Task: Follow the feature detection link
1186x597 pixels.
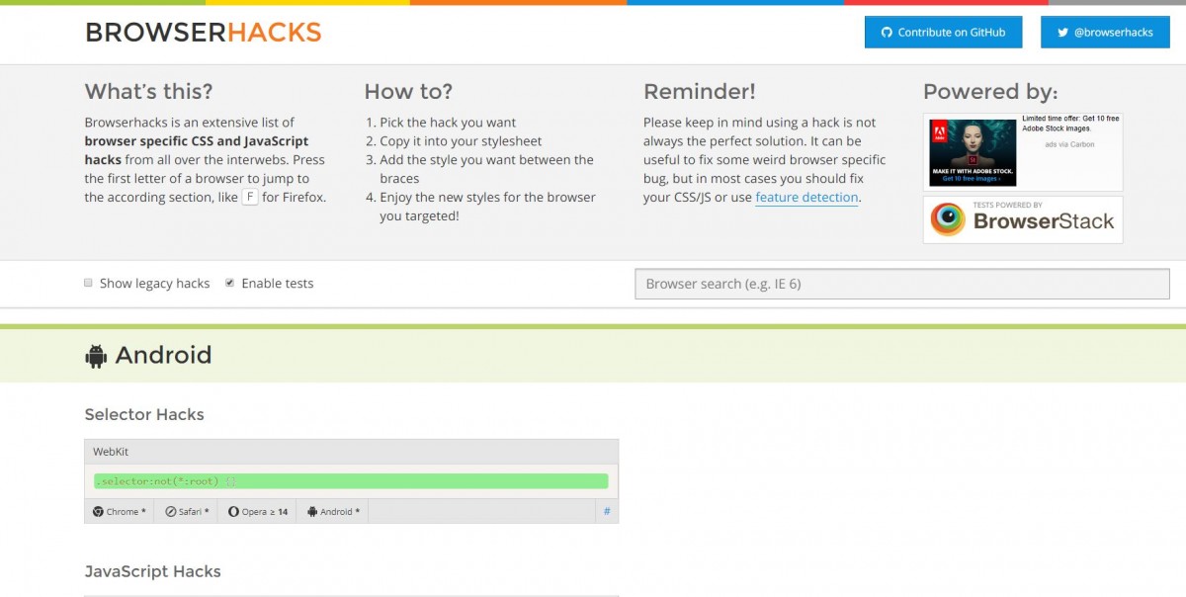Action: point(806,198)
